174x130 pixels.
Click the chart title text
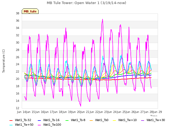click(86, 3)
